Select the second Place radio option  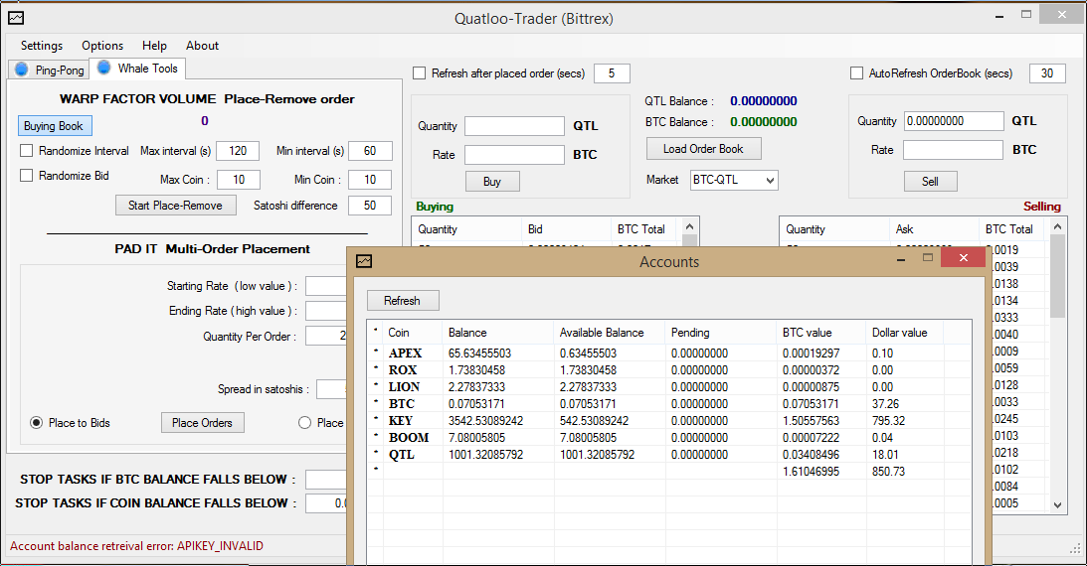point(304,423)
